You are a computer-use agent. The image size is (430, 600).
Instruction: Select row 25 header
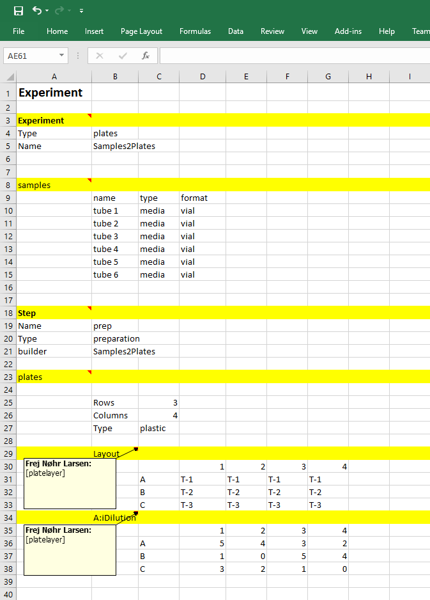click(8, 402)
